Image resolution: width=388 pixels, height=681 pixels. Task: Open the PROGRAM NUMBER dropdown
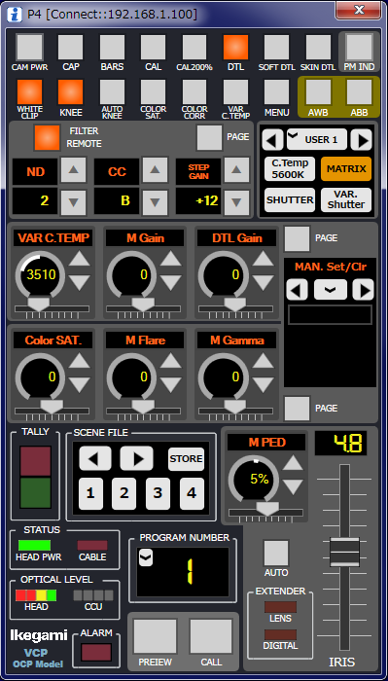pyautogui.click(x=146, y=558)
